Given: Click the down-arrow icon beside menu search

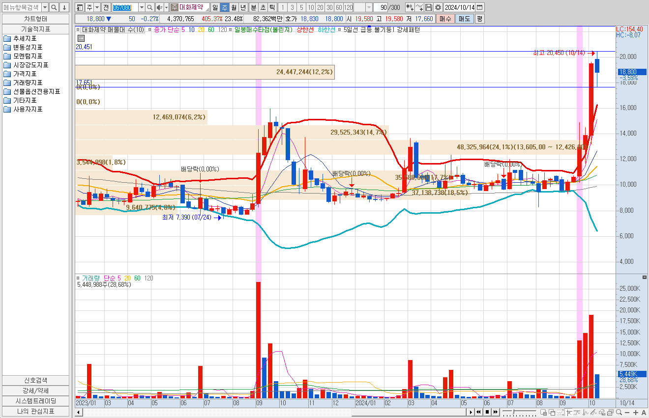Looking at the screenshot, I should [x=64, y=7].
